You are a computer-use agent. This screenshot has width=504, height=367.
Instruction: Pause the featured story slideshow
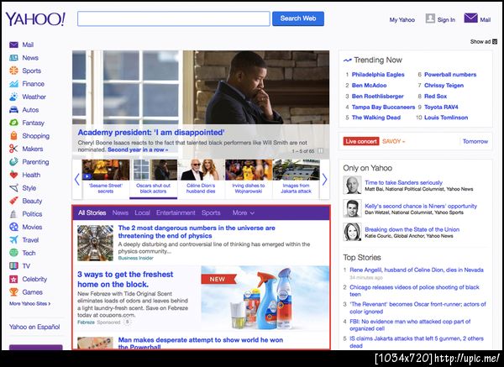coord(321,150)
